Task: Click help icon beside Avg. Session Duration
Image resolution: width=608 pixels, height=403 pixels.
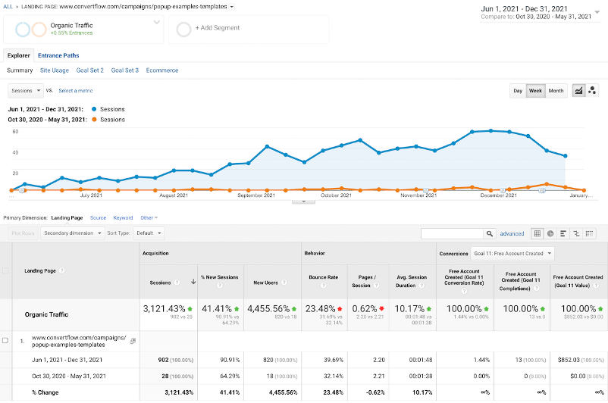Action: point(422,286)
